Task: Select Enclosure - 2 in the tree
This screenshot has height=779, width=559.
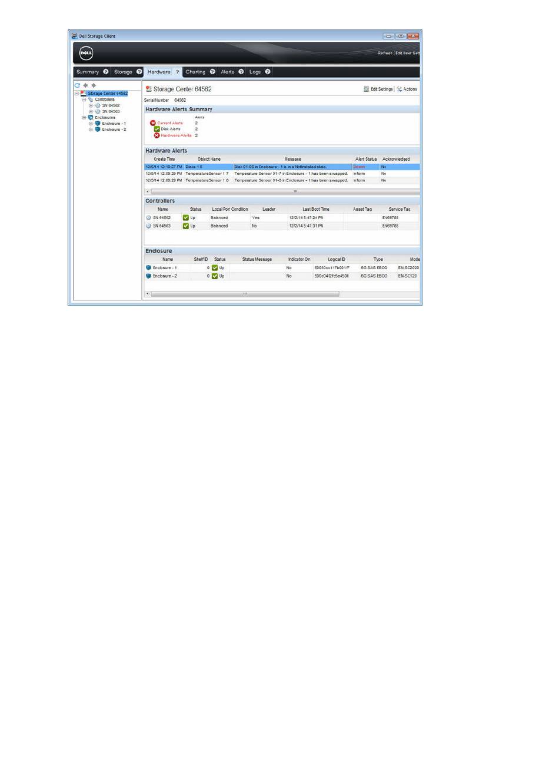Action: pos(114,130)
